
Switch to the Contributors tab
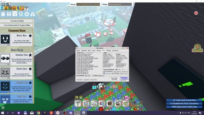[x=115, y=50]
